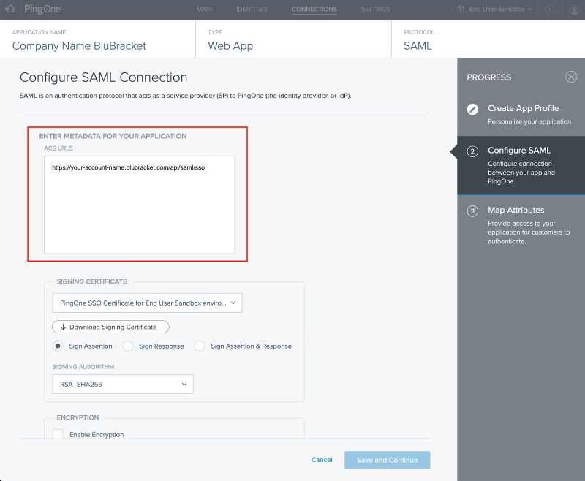Open the Settings tab
The height and width of the screenshot is (481, 585).
point(375,9)
